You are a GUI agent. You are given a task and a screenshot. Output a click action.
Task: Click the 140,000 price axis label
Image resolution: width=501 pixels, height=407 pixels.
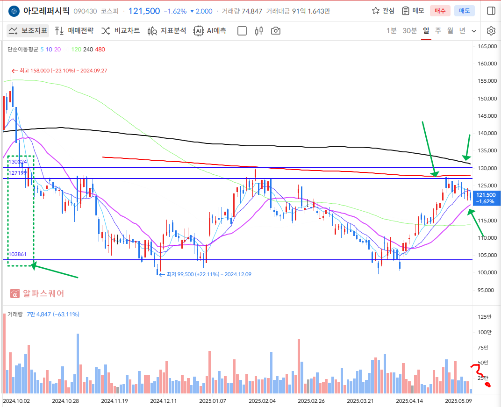click(x=487, y=133)
